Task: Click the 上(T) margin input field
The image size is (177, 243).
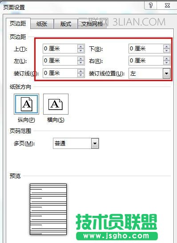Action: click(60, 49)
